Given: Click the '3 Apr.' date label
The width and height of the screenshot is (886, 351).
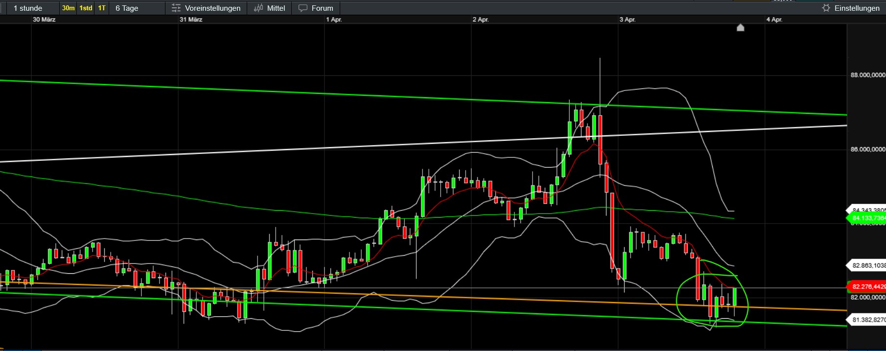Looking at the screenshot, I should [x=628, y=20].
